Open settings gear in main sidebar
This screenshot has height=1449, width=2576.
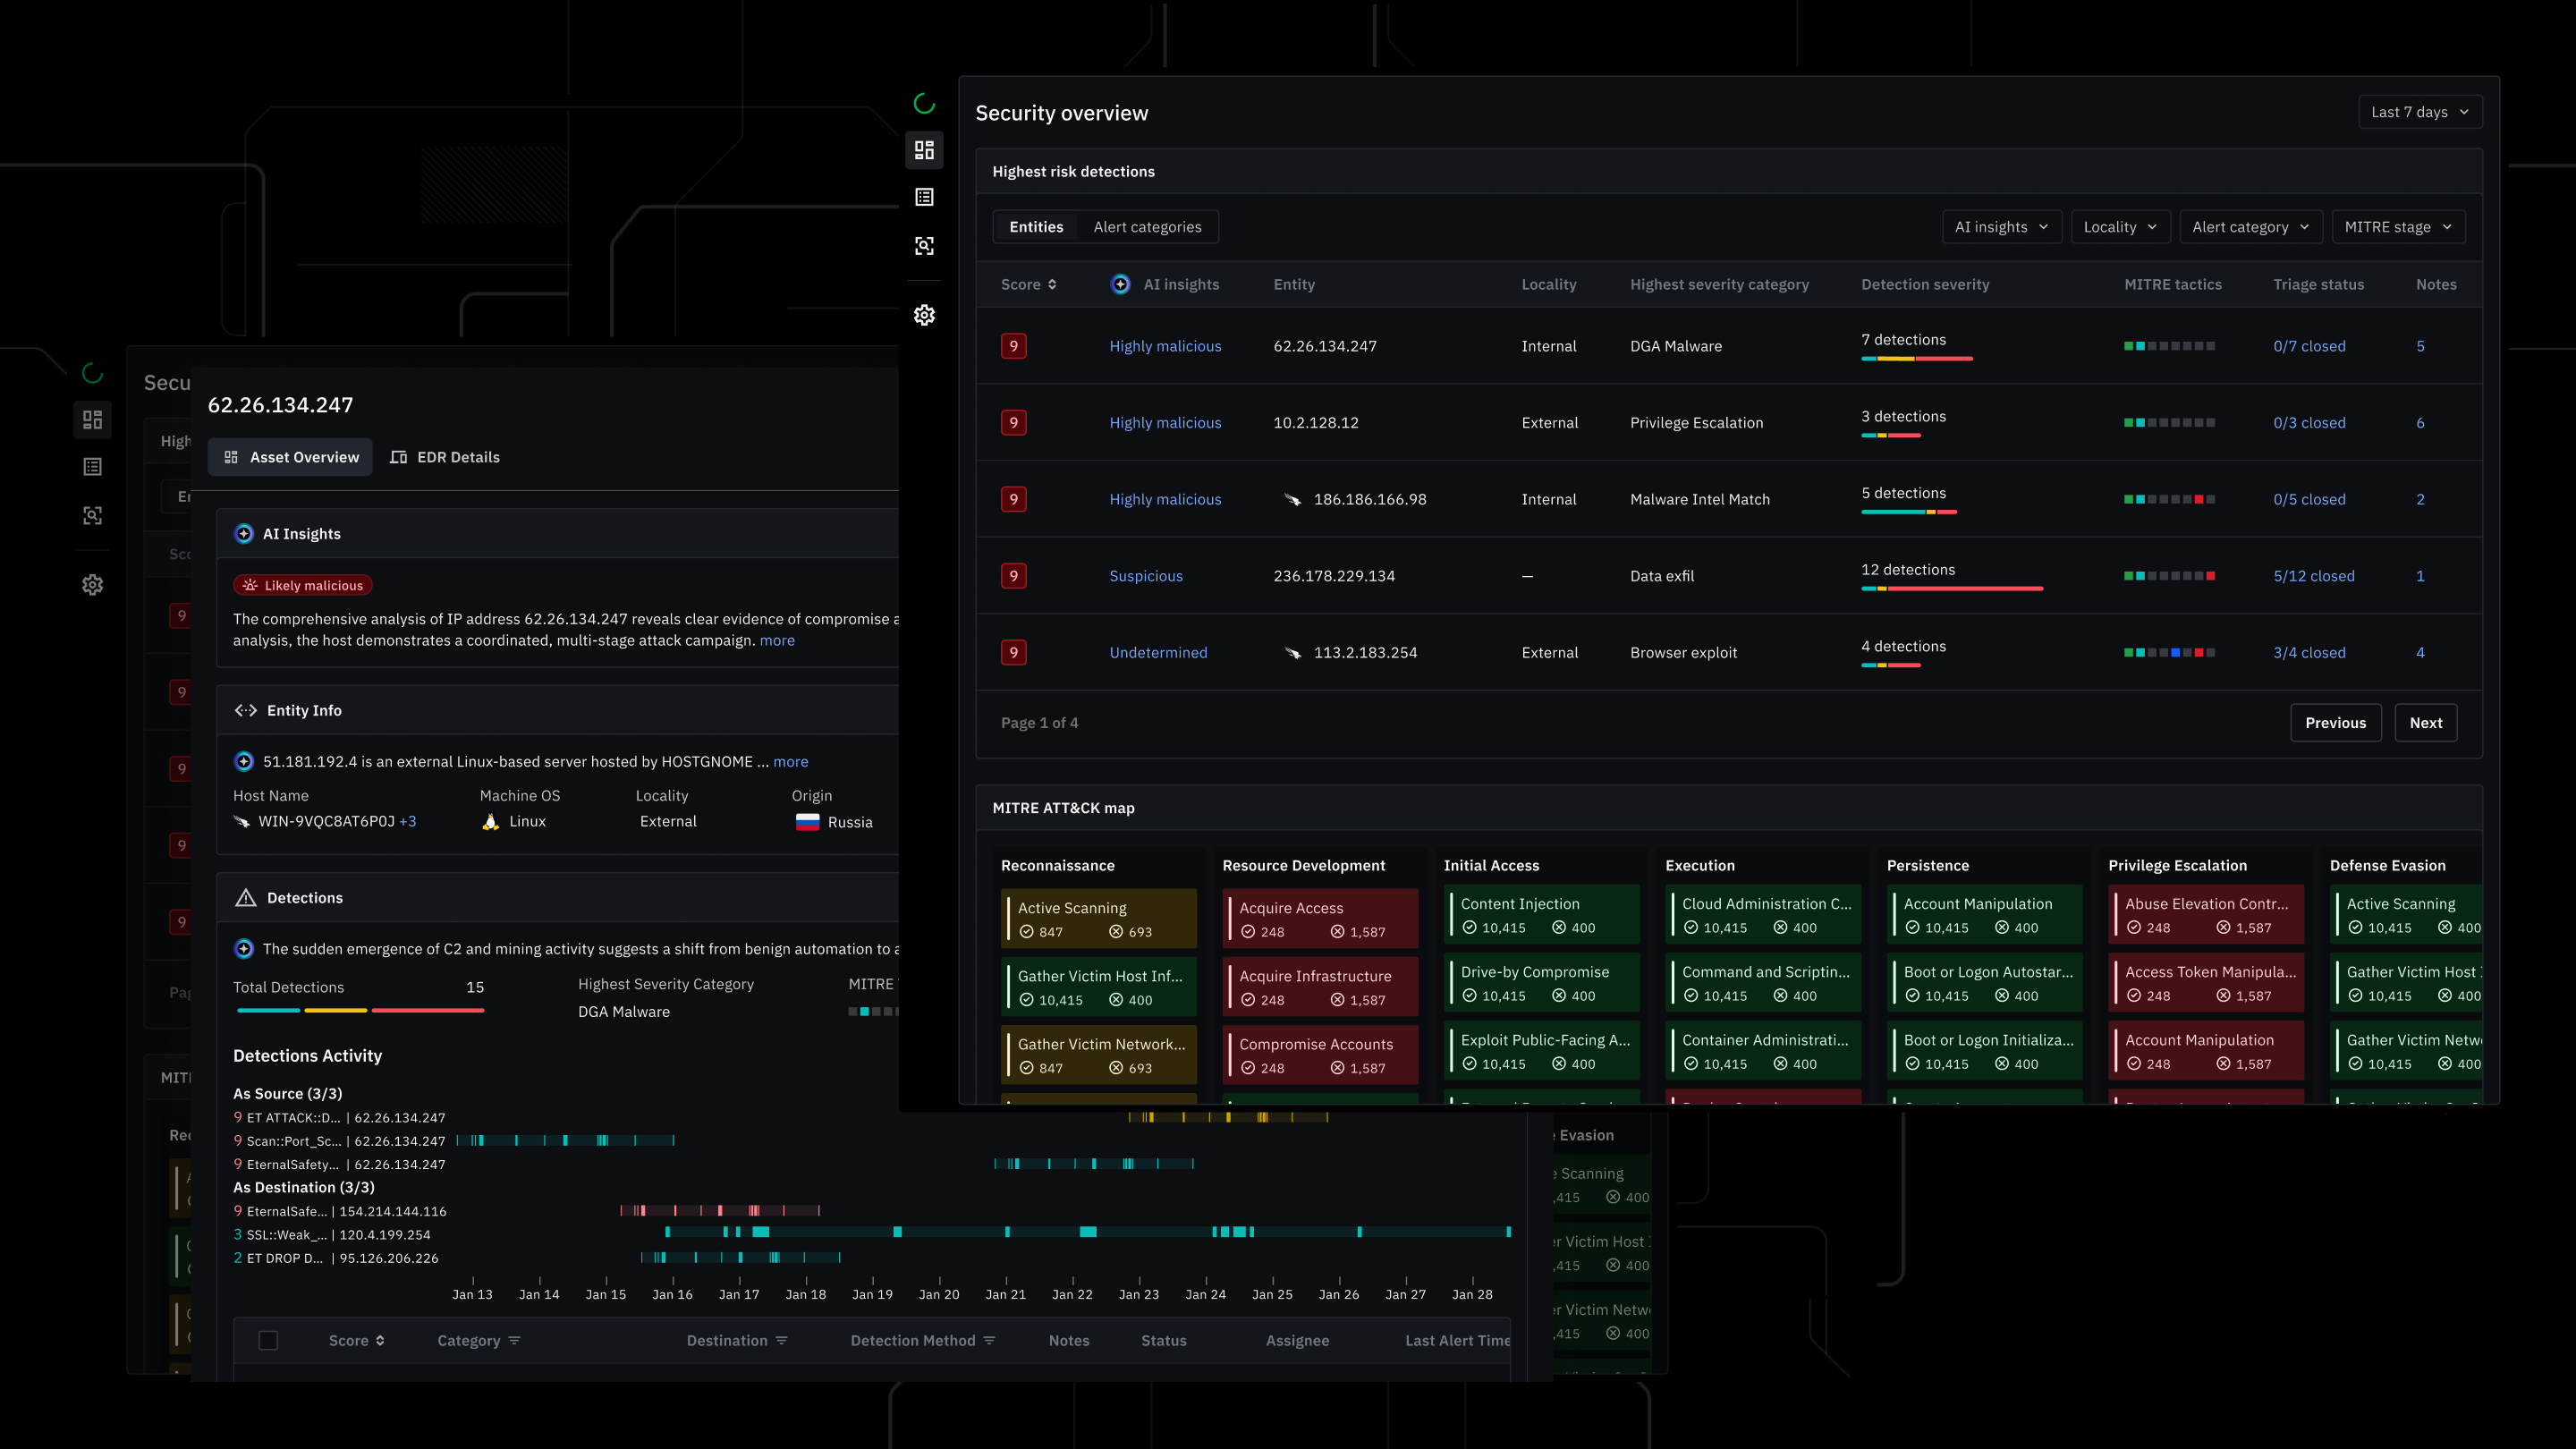tap(924, 315)
